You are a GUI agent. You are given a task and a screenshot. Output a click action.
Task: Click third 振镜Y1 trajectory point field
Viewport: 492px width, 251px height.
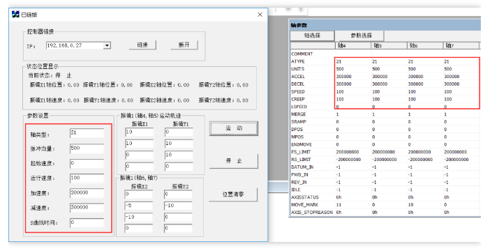(x=179, y=155)
